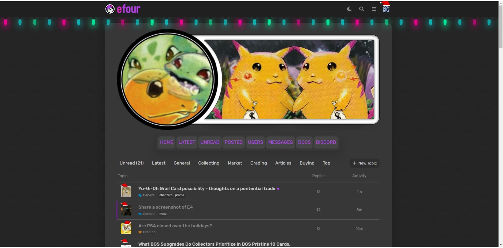This screenshot has height=248, width=503.
Task: Open the DISCORD navigation button
Action: [326, 142]
